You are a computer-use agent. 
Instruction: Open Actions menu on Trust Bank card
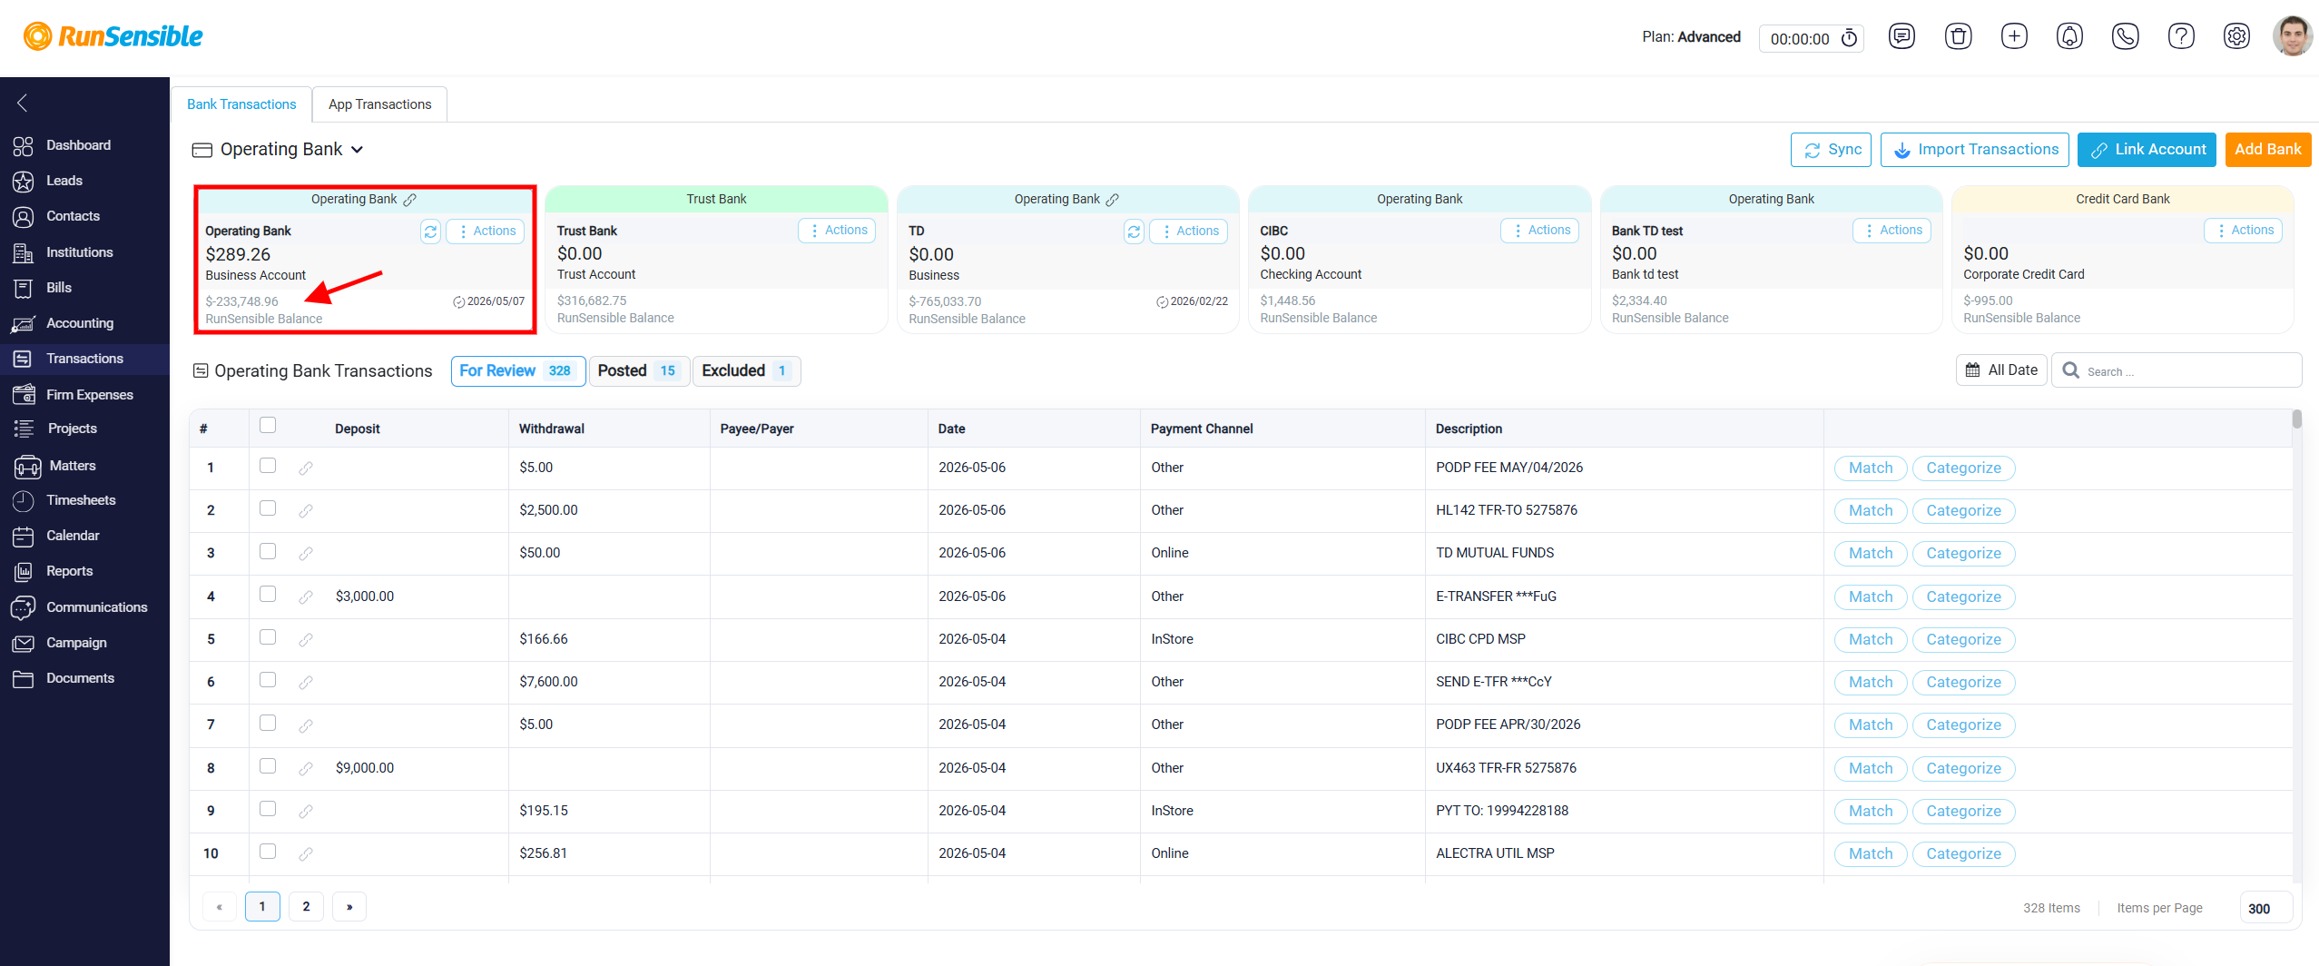pyautogui.click(x=837, y=231)
